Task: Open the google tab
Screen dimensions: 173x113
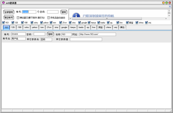Action: click(64, 27)
